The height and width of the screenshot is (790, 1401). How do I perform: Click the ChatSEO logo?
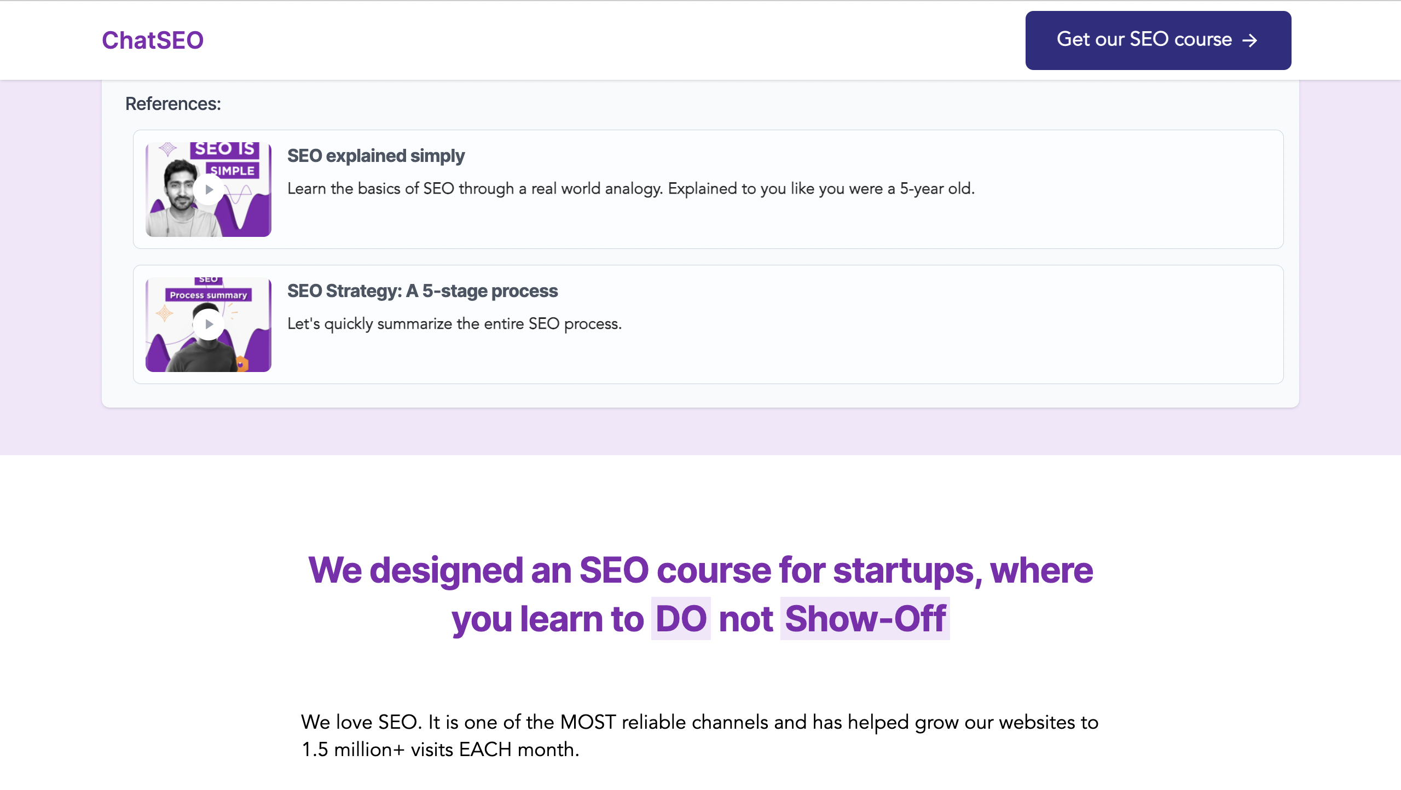pyautogui.click(x=152, y=40)
